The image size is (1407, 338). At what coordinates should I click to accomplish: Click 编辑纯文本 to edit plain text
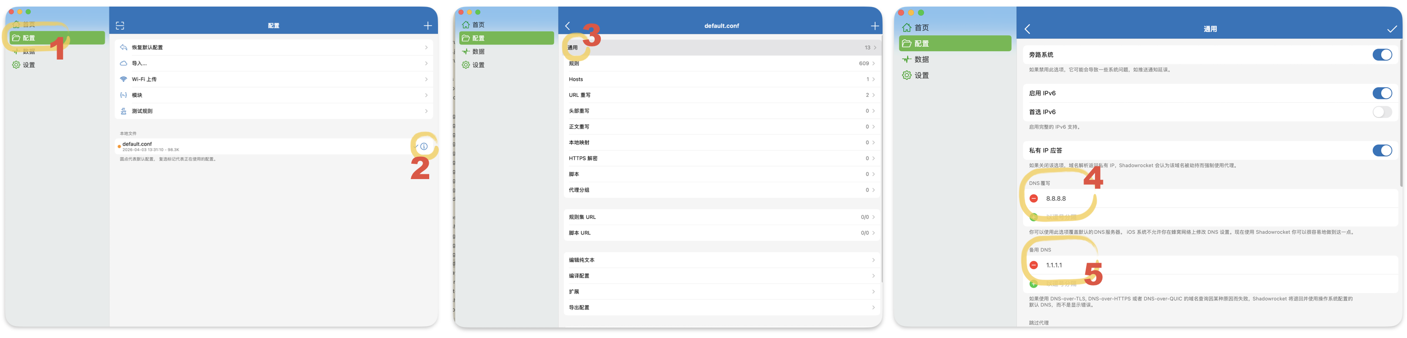click(721, 260)
